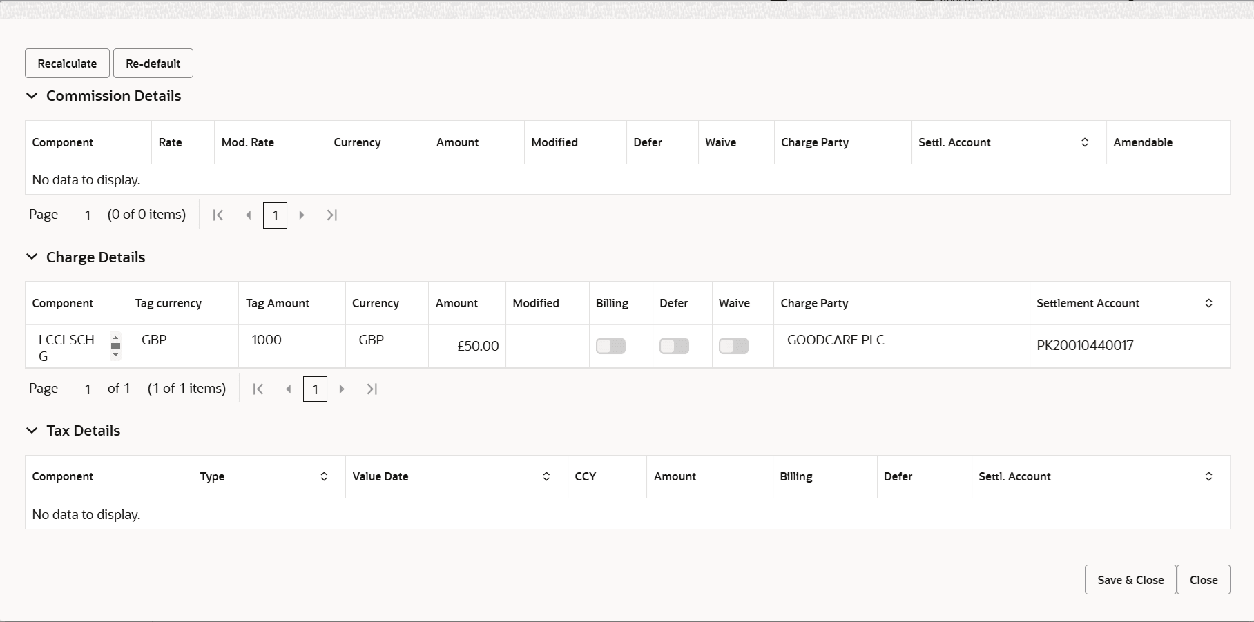Collapse the Tax Details section
Image resolution: width=1254 pixels, height=622 pixels.
[31, 430]
